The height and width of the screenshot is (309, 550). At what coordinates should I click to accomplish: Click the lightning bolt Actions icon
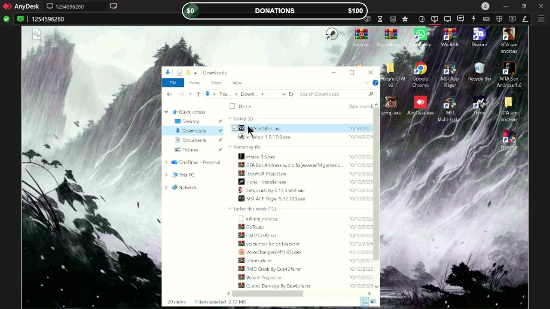coord(474,19)
